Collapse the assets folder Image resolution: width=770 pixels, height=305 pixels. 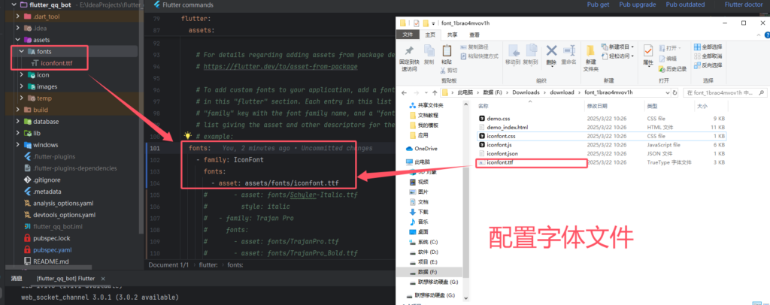coord(18,40)
